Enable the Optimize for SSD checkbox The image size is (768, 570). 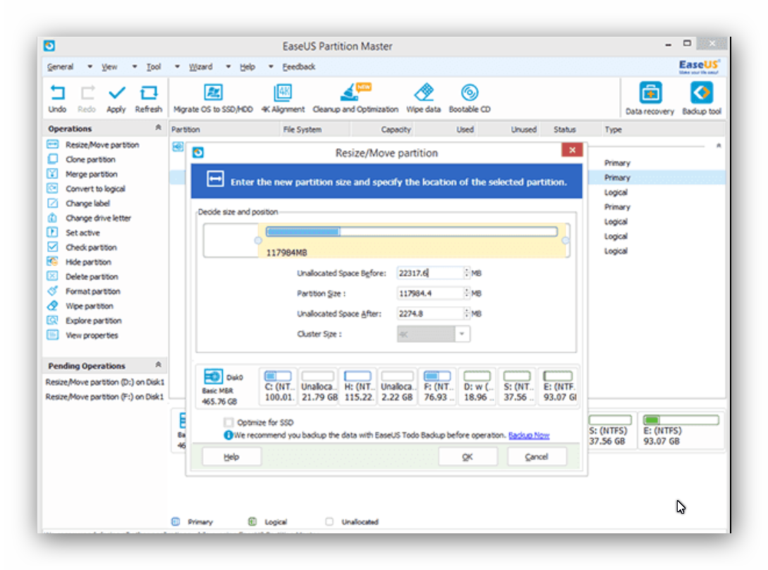[x=228, y=422]
